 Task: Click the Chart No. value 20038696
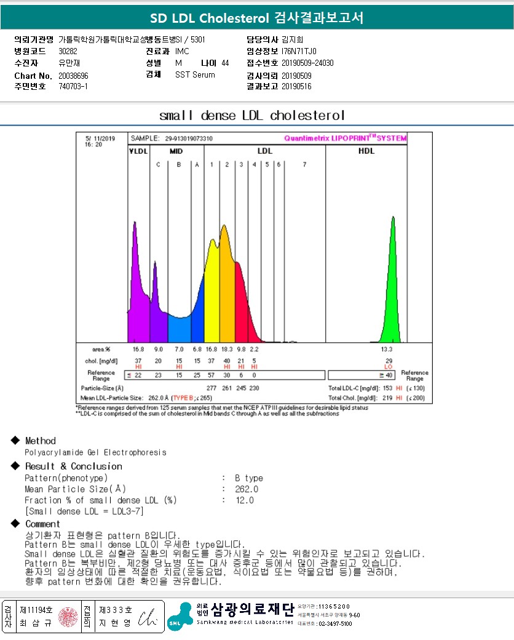73,76
